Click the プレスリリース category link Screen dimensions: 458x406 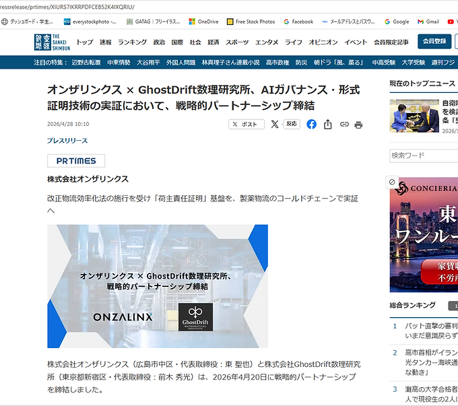point(67,141)
